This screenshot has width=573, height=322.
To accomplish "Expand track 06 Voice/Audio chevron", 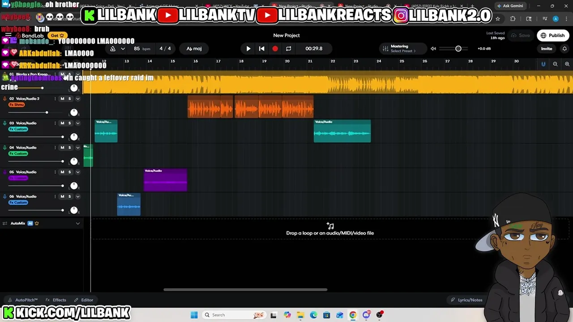I will tap(77, 196).
